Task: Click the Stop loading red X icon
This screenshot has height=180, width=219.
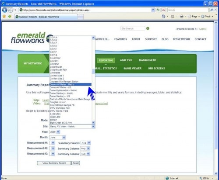Action: (x=164, y=10)
